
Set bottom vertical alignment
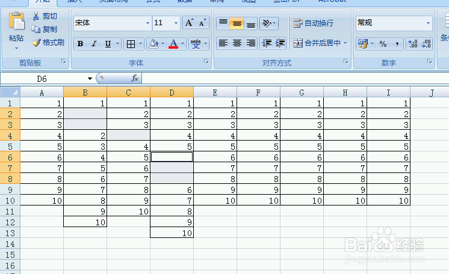(250, 23)
